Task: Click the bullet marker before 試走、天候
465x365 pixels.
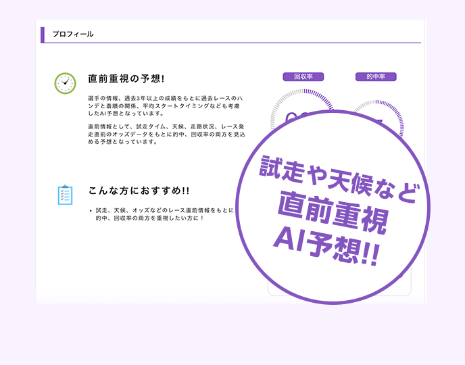Action: point(91,211)
